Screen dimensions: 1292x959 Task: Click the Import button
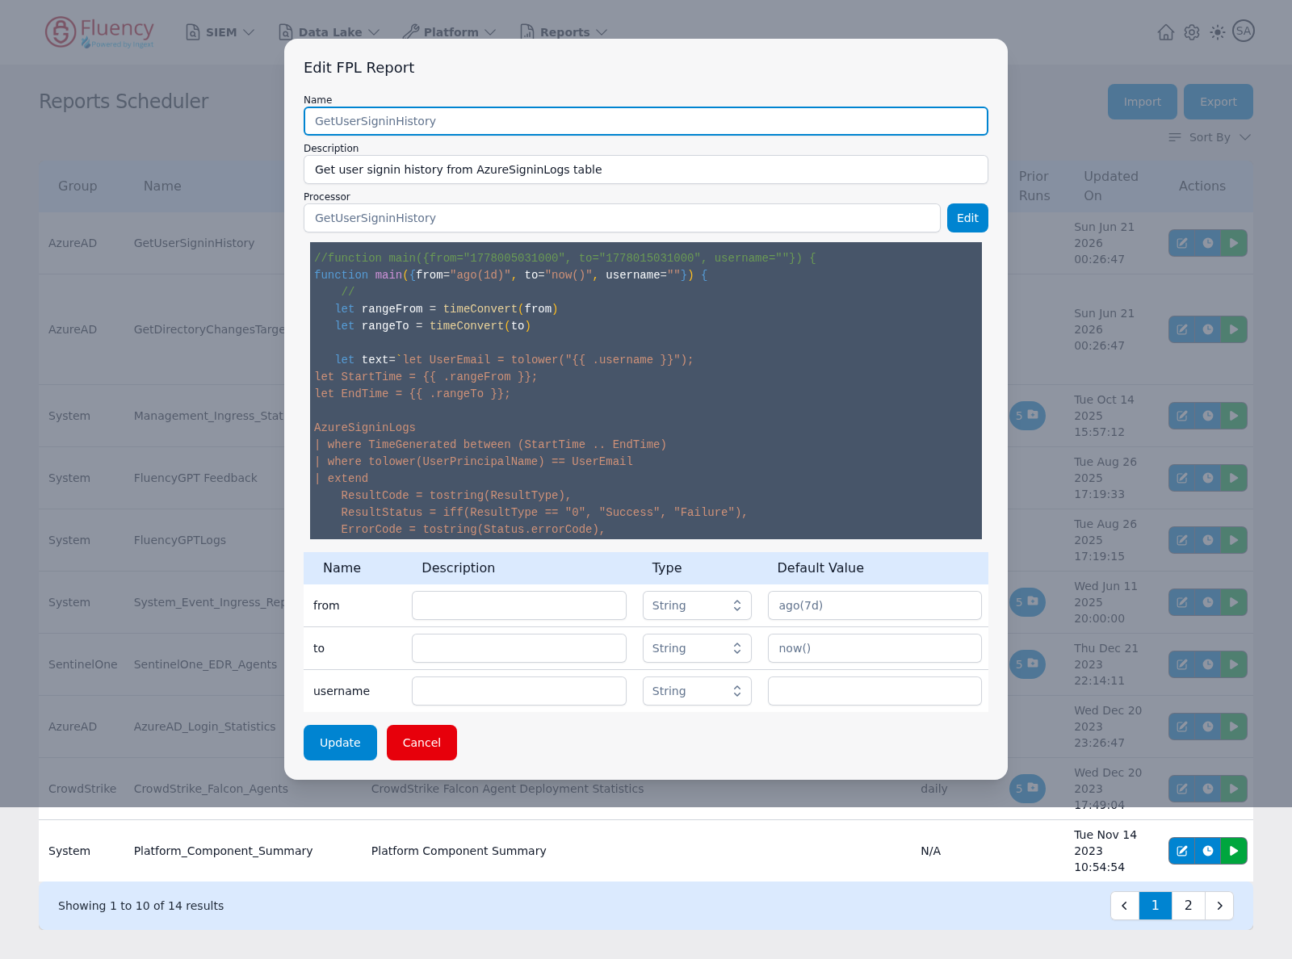(x=1143, y=102)
